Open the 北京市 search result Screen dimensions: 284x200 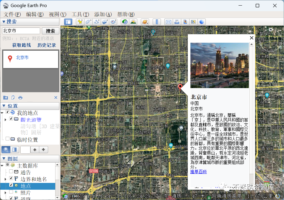22,58
